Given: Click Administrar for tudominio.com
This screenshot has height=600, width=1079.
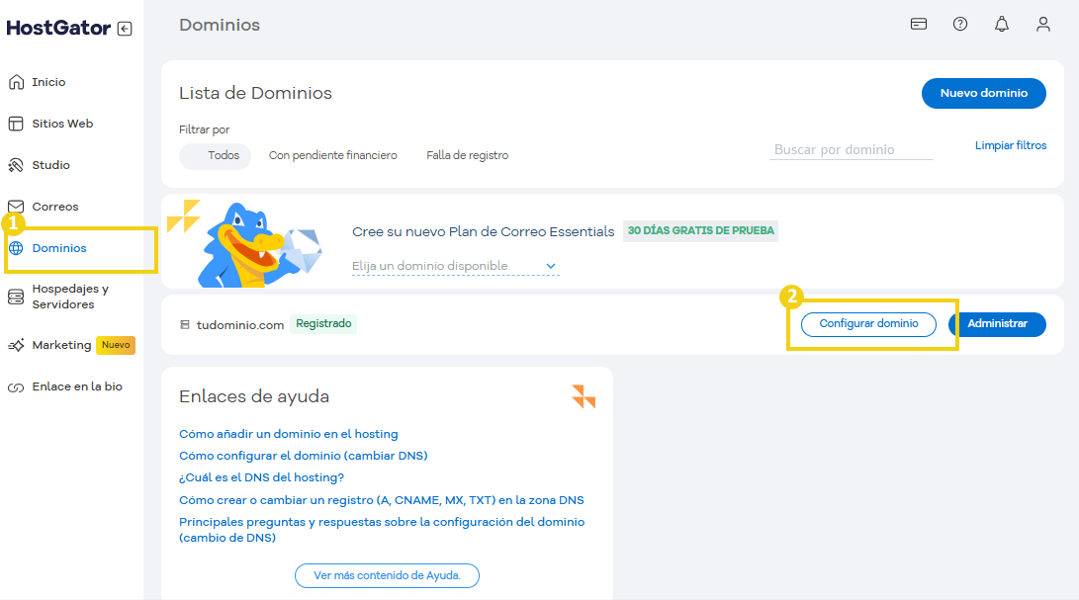Looking at the screenshot, I should (x=997, y=324).
